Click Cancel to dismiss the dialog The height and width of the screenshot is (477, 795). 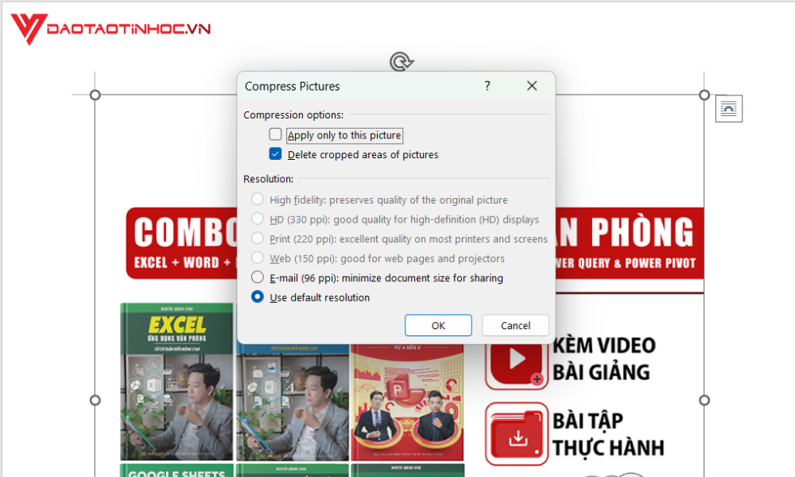coord(515,325)
